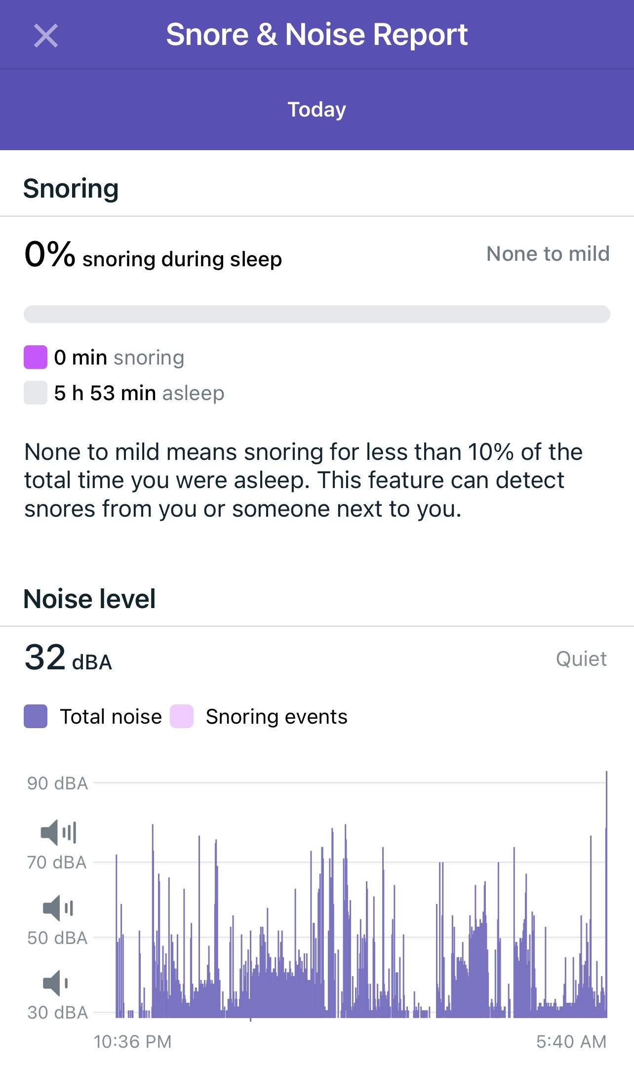Tap the low volume speaker icon
The height and width of the screenshot is (1066, 634).
tap(55, 983)
